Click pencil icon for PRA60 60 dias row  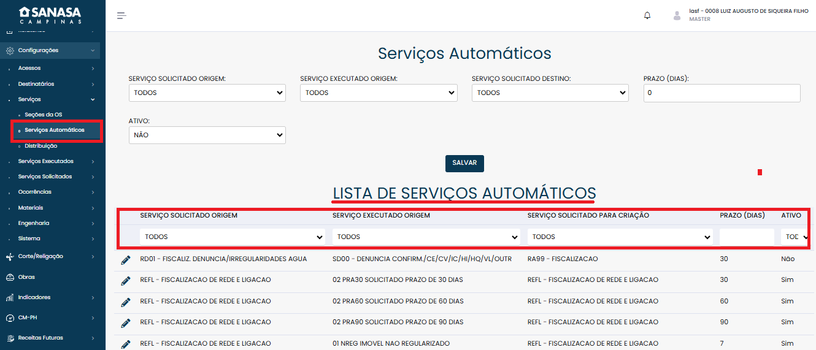click(x=126, y=302)
